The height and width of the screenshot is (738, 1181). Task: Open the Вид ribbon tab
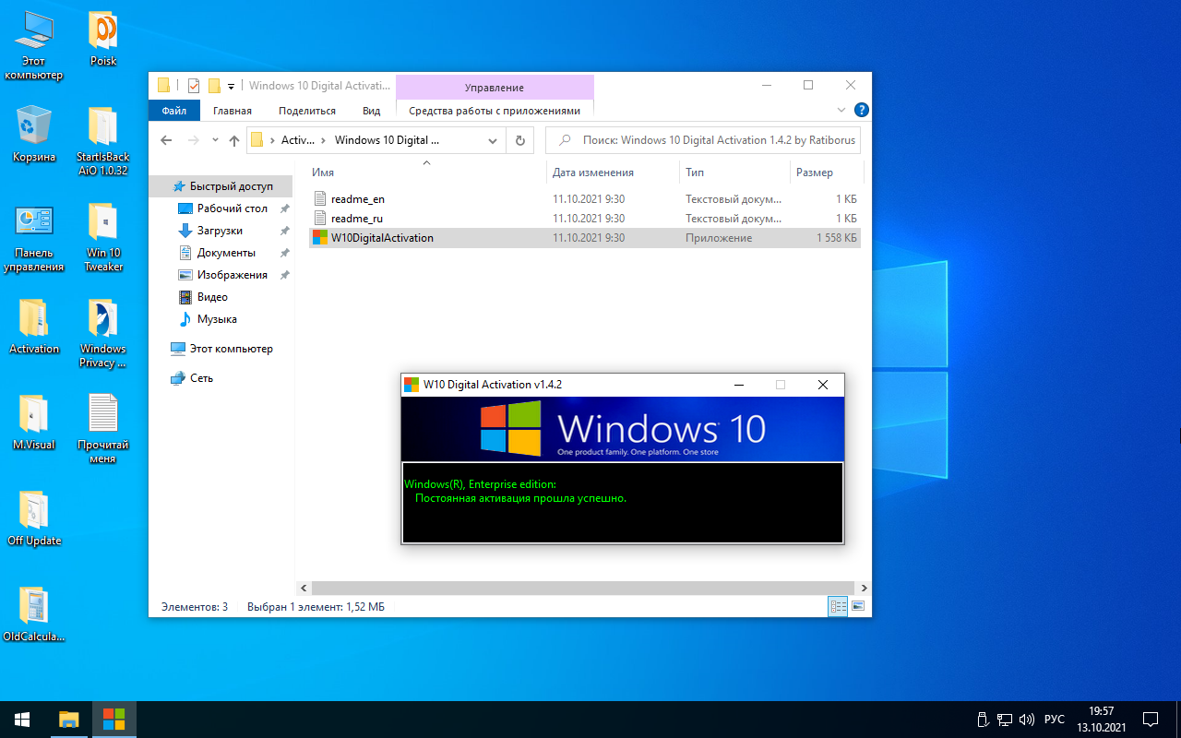click(371, 111)
